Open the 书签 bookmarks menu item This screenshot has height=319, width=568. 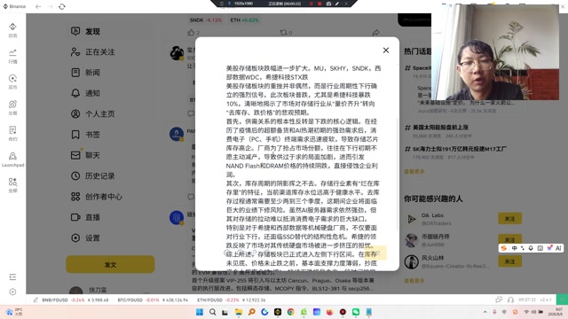[x=110, y=135]
